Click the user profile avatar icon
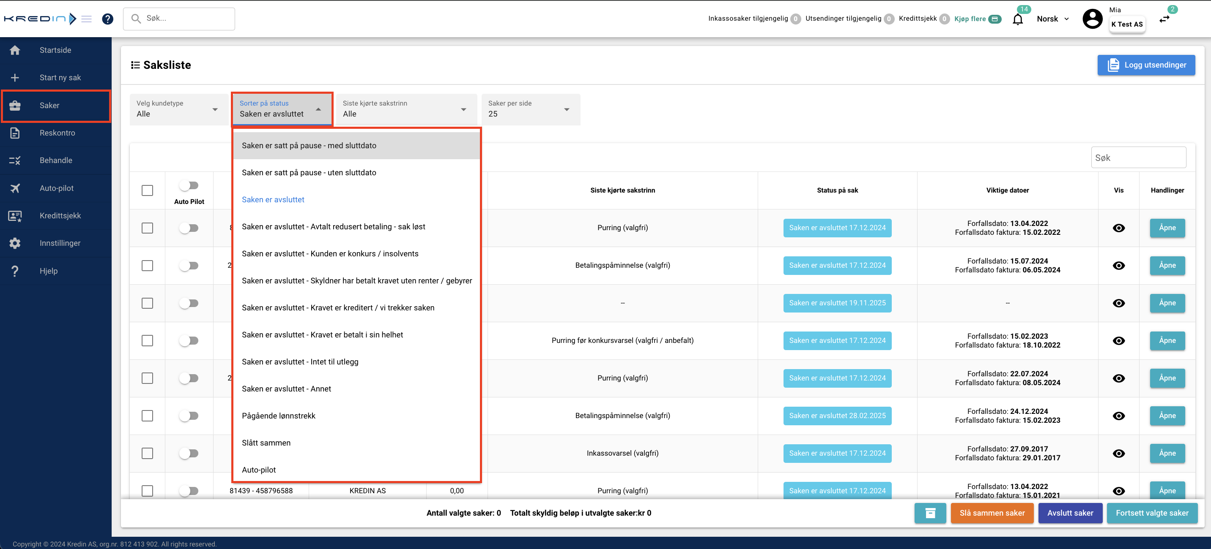This screenshot has height=549, width=1211. point(1092,19)
